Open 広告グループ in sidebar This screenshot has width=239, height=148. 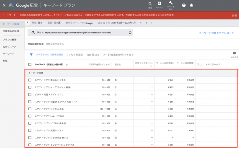tap(10, 47)
